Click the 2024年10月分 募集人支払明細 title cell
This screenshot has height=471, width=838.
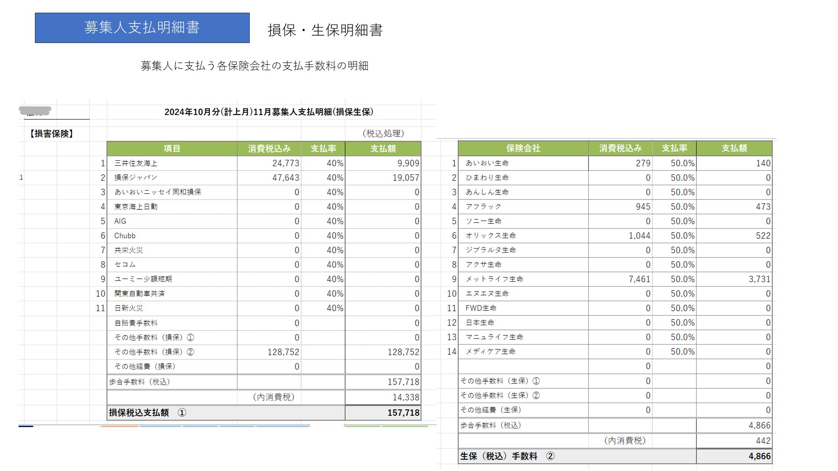tap(269, 112)
